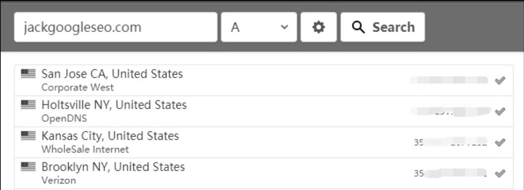Select the Kansas City, United States entry
This screenshot has height=190, width=524.
click(x=264, y=142)
